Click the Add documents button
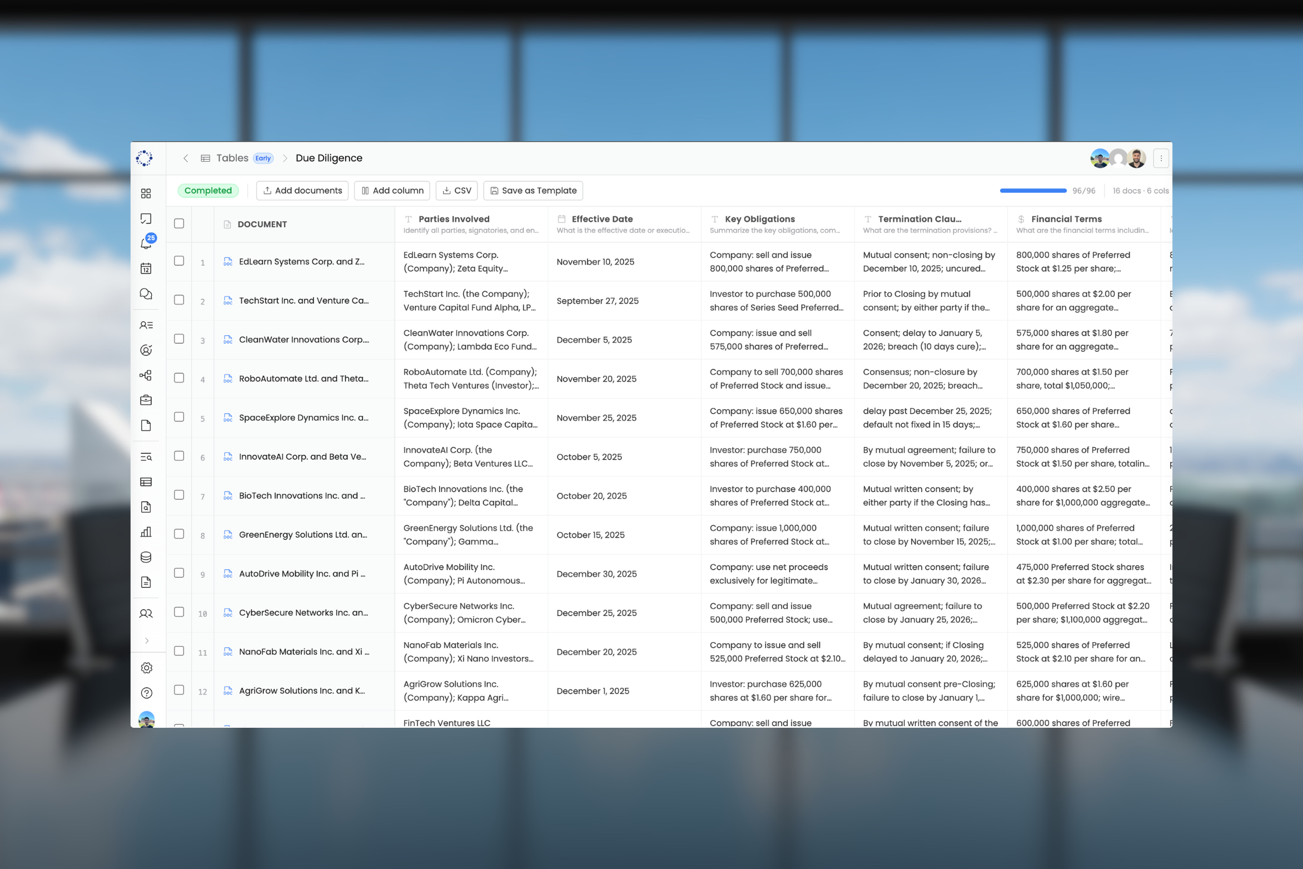The width and height of the screenshot is (1303, 869). pyautogui.click(x=302, y=191)
